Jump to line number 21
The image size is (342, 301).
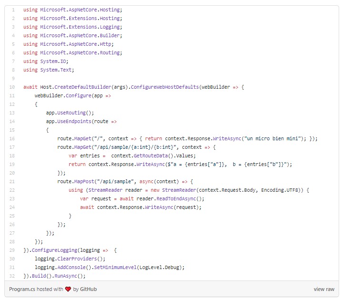[x=12, y=182]
